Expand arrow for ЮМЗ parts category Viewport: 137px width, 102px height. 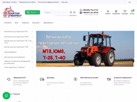click(x=32, y=37)
